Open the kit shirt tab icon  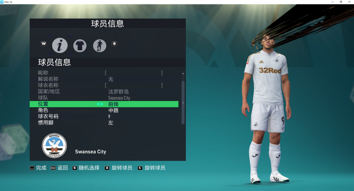[80, 46]
